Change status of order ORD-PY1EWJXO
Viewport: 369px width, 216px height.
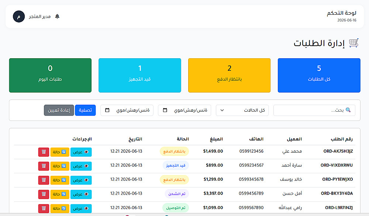(x=60, y=180)
